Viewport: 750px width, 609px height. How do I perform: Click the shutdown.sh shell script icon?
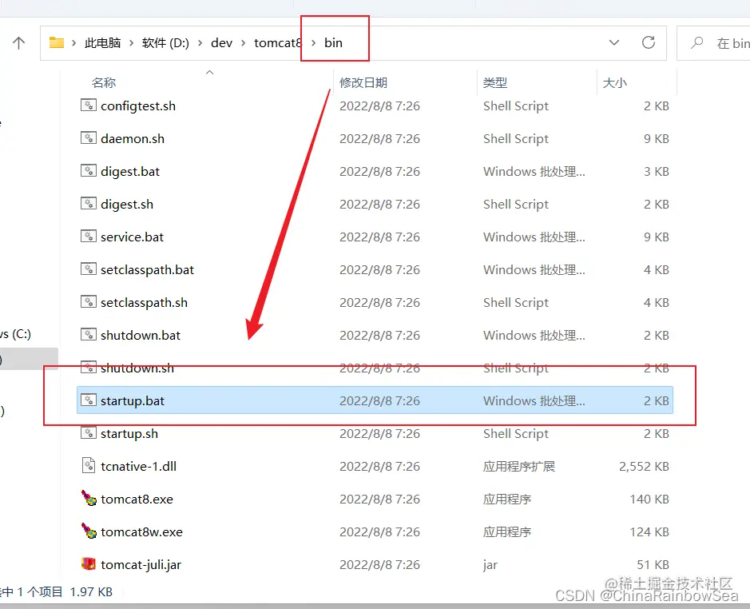[88, 368]
